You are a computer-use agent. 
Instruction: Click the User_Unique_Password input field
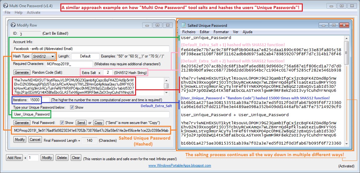(91, 114)
